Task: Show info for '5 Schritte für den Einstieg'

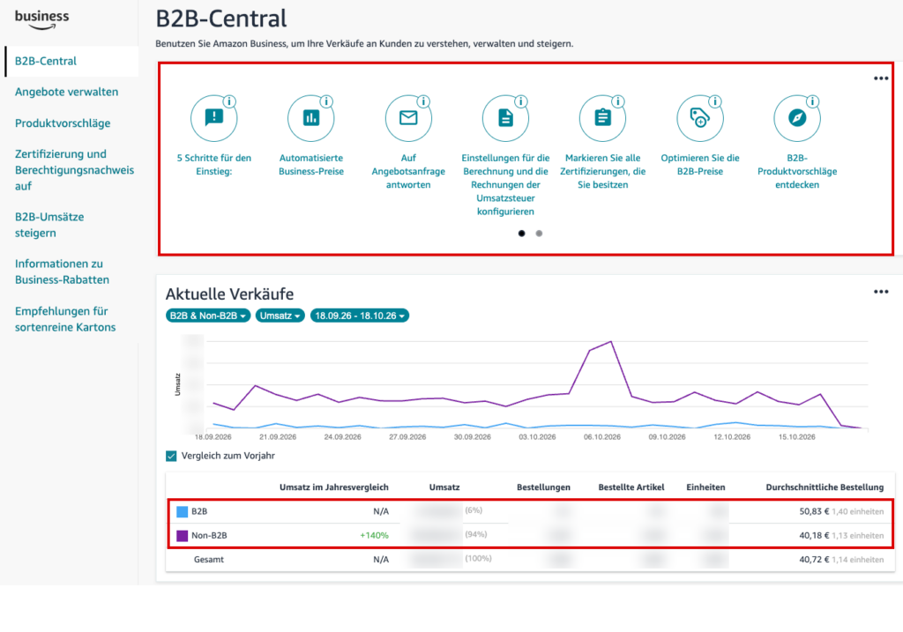Action: tap(229, 101)
